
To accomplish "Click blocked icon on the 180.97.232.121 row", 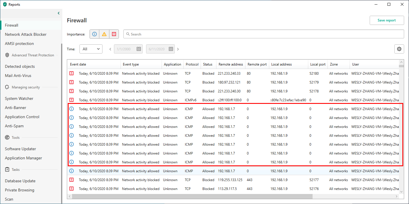I will (x=71, y=82).
